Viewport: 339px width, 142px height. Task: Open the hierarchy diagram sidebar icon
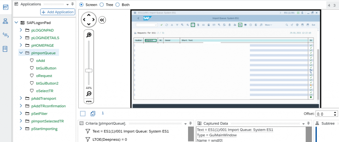point(5,21)
